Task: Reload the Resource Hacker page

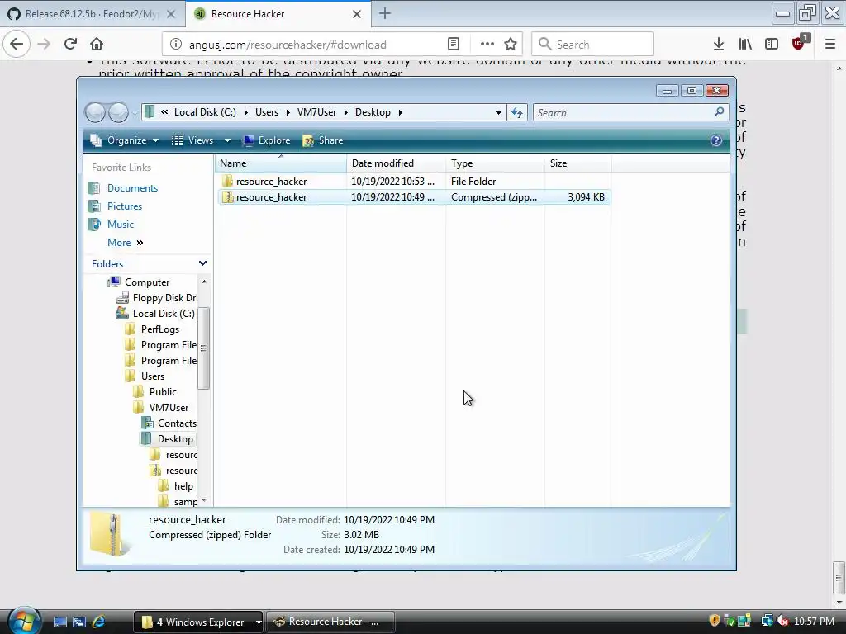Action: pos(70,45)
